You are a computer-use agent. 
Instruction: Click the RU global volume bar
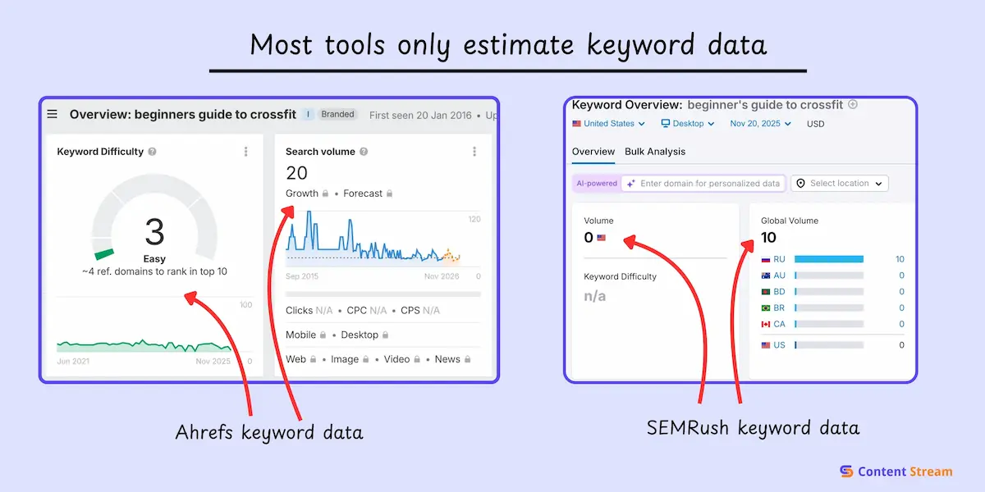click(828, 259)
